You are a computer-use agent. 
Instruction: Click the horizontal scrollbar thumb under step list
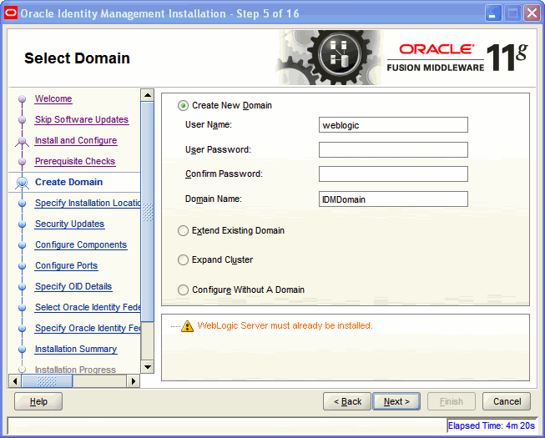47,381
